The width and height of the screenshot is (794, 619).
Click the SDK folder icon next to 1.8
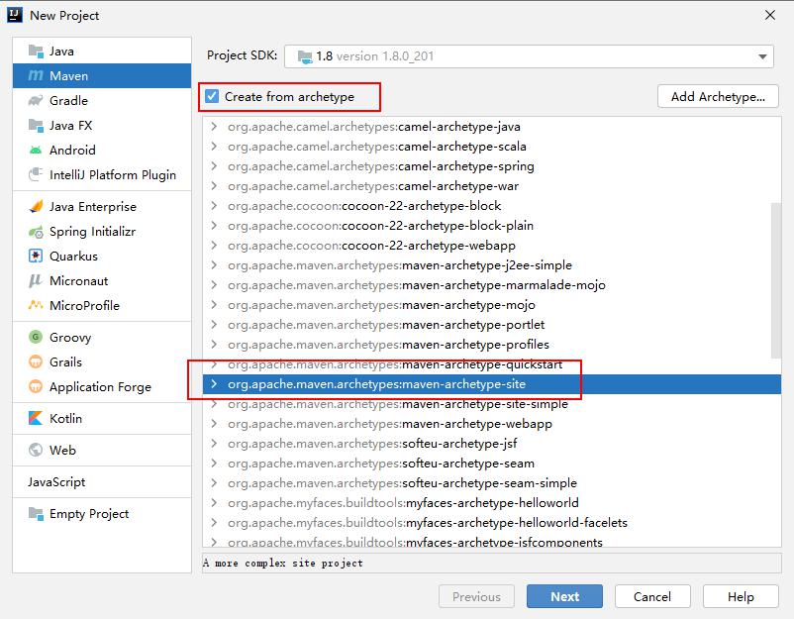[x=305, y=56]
